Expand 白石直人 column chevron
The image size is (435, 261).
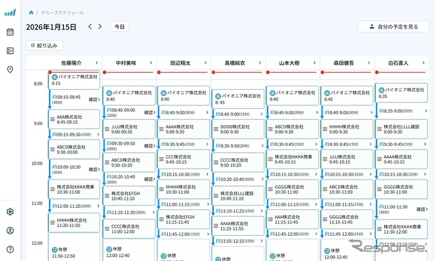423,63
